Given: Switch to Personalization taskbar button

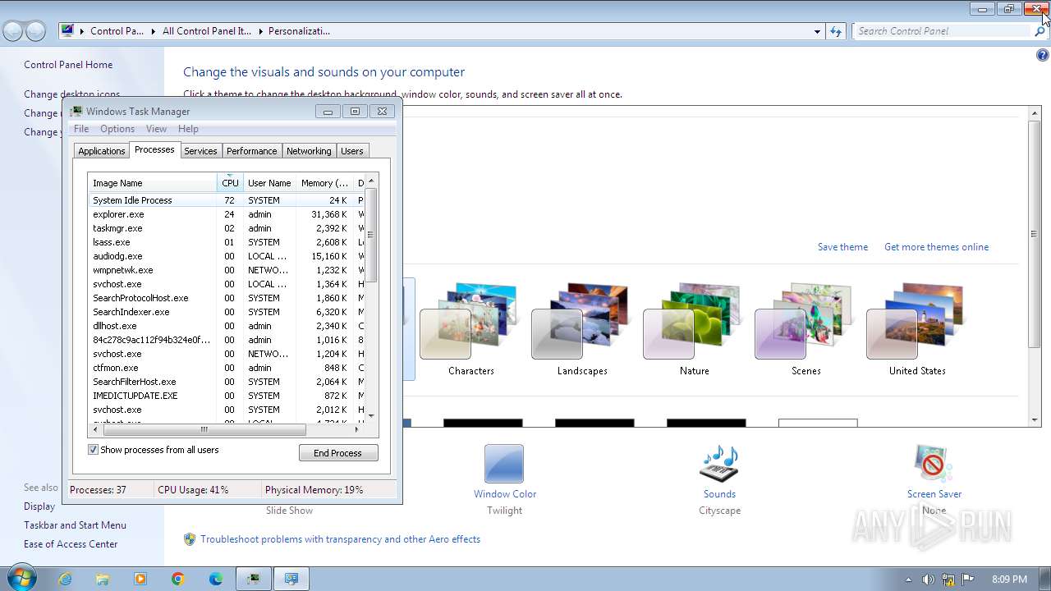Looking at the screenshot, I should (x=291, y=579).
